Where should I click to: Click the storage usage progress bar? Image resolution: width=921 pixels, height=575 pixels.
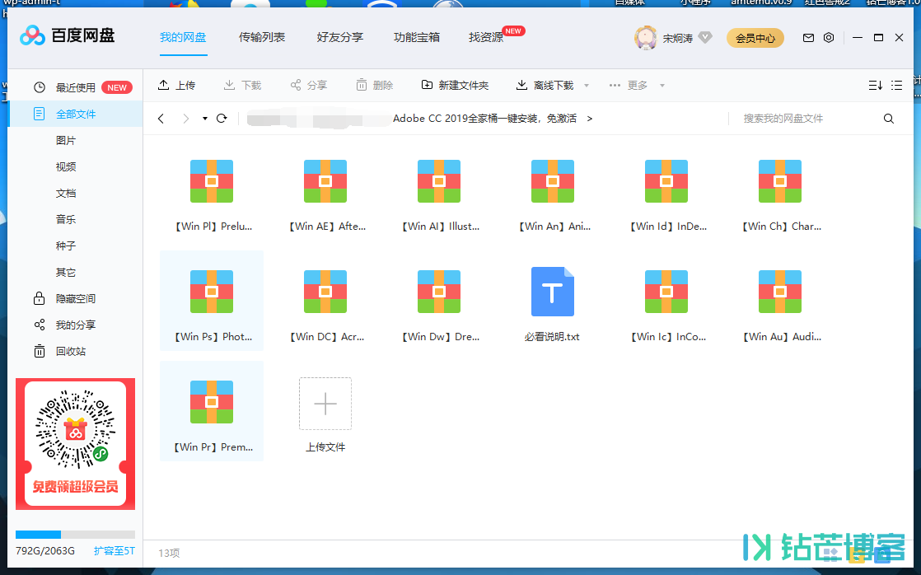tap(75, 535)
